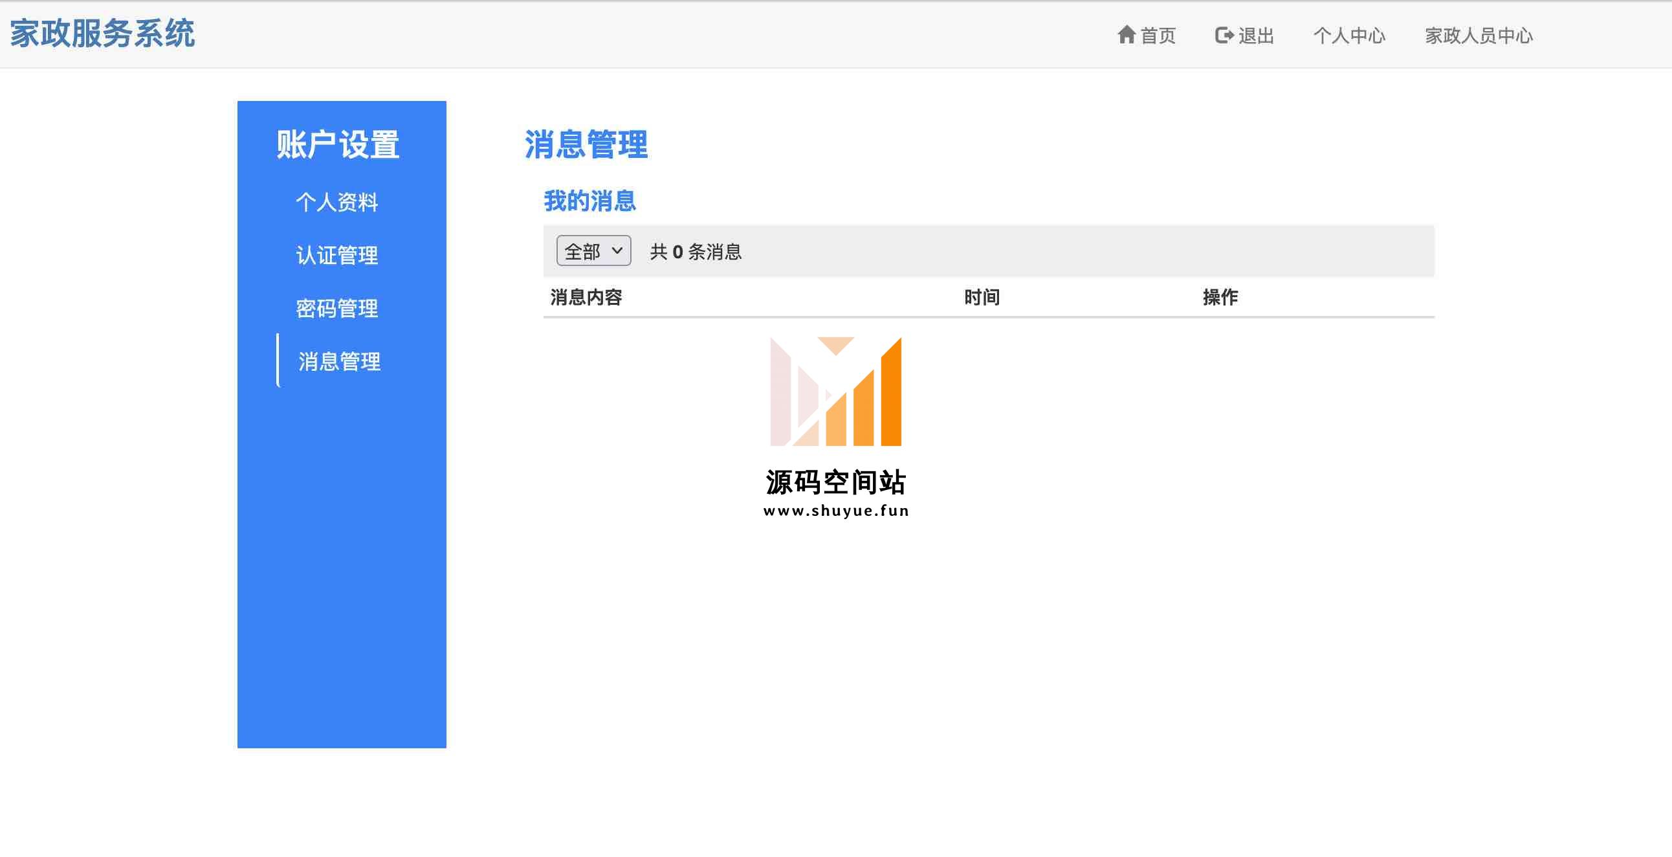1672x857 pixels.
Task: Click the 家政服务系统 site title
Action: click(102, 33)
